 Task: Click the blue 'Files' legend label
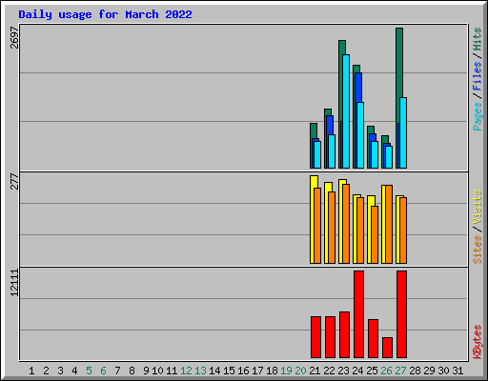[478, 76]
